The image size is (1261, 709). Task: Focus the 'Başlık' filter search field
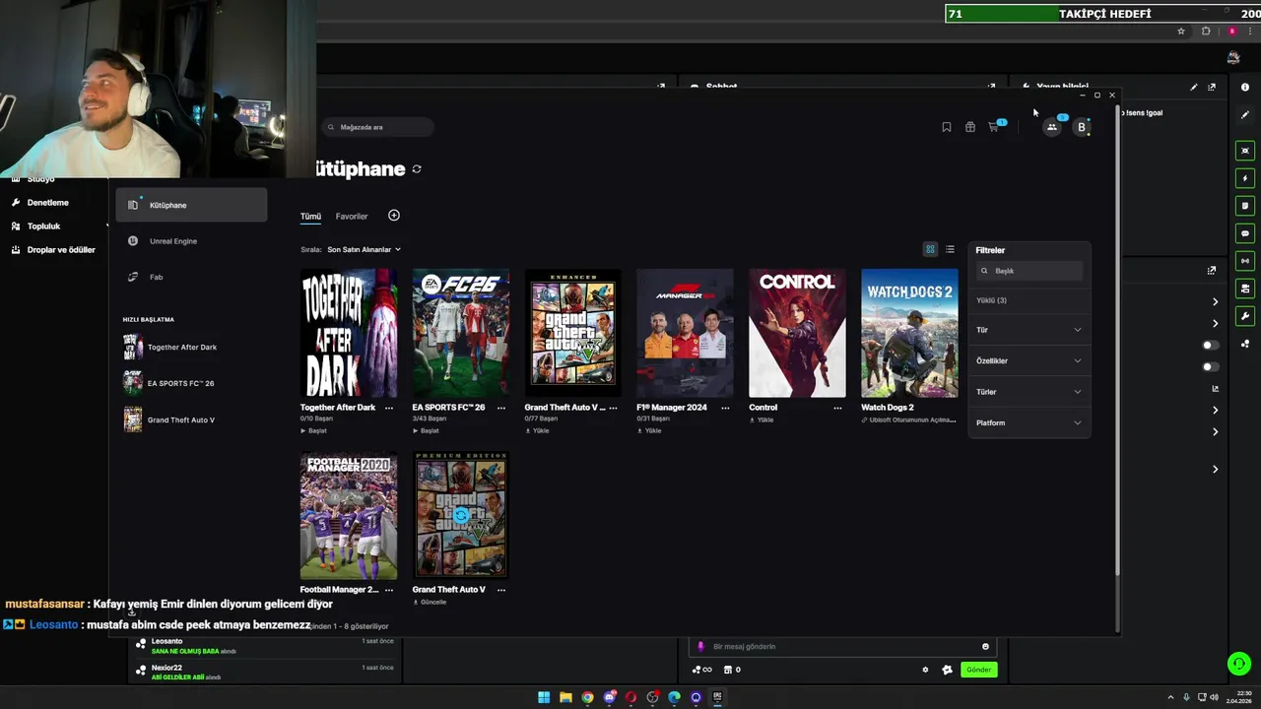click(1029, 271)
